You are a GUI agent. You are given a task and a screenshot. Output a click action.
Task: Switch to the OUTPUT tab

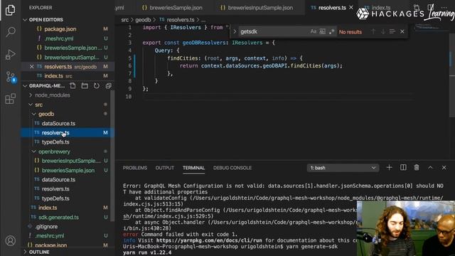164,168
